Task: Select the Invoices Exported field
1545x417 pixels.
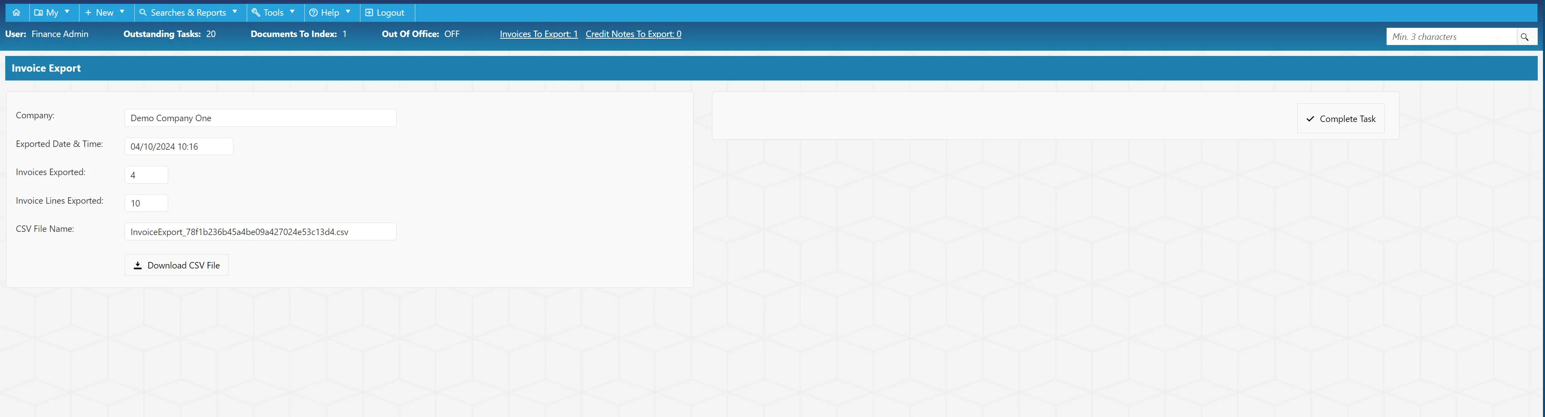Action: coord(146,175)
